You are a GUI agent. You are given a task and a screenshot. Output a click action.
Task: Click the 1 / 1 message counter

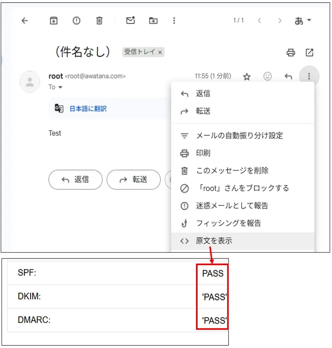[238, 20]
